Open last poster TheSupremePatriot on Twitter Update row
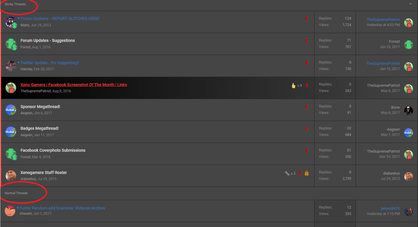The image size is (418, 227). (x=383, y=64)
